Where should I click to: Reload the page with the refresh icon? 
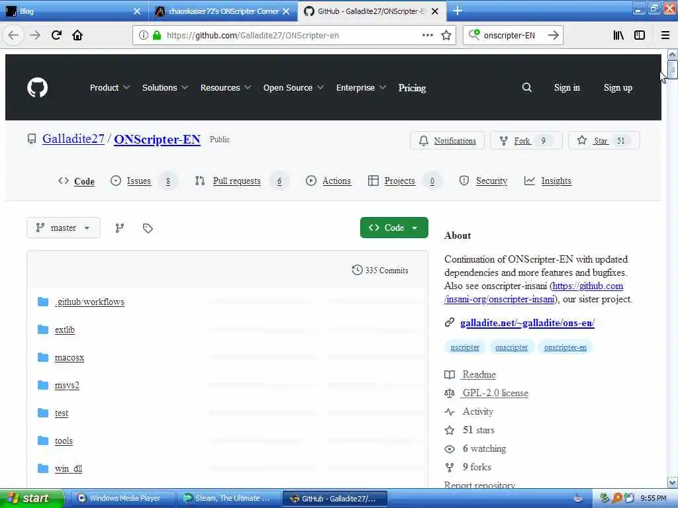pyautogui.click(x=56, y=35)
